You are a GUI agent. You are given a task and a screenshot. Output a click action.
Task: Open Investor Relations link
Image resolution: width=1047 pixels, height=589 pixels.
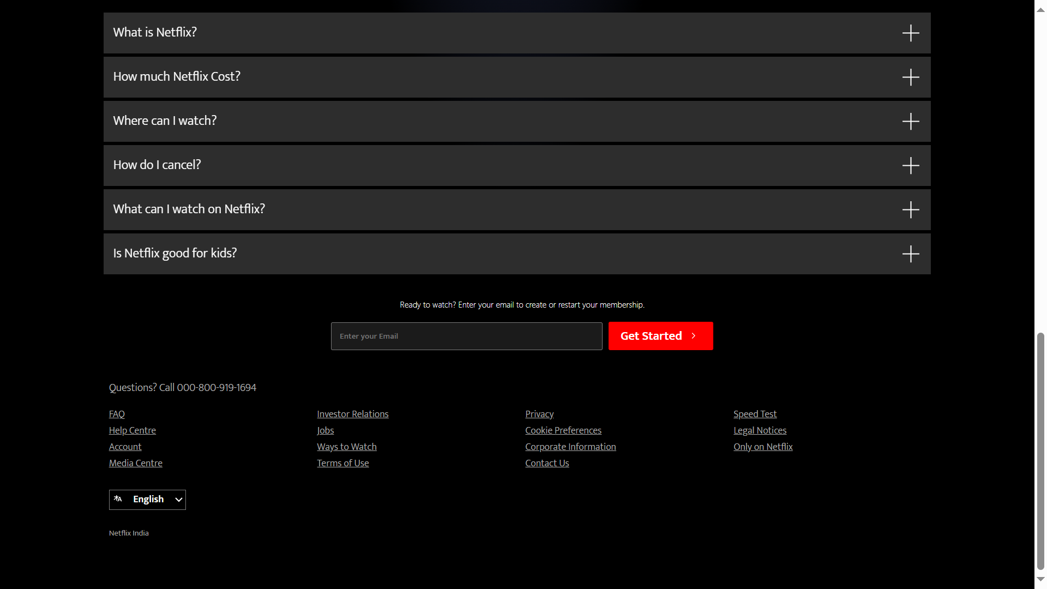[x=352, y=414]
